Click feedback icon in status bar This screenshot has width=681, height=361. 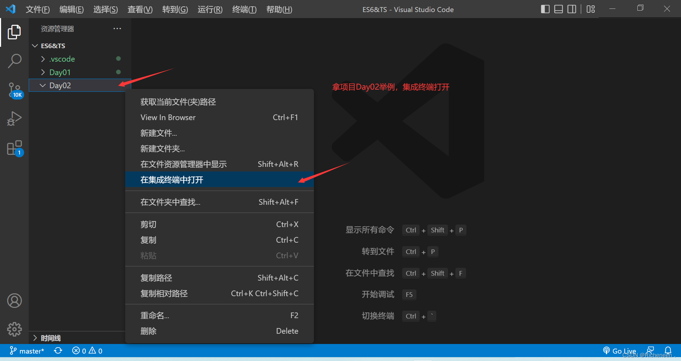pos(650,350)
